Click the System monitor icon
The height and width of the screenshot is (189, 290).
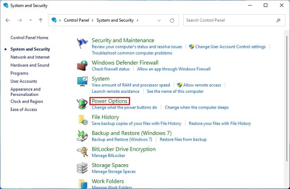point(82,82)
